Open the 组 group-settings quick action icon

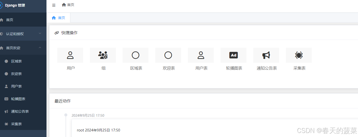tap(103, 55)
